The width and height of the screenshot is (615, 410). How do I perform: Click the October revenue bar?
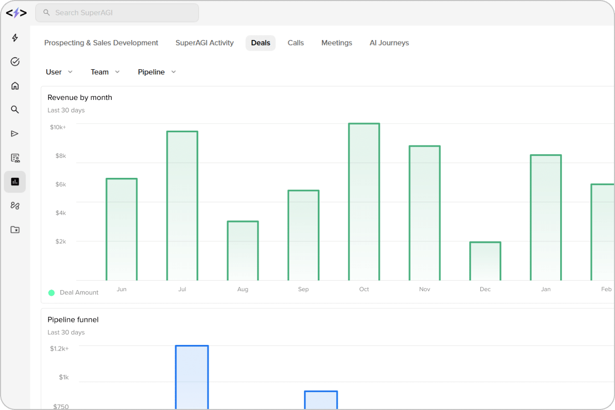pos(364,202)
